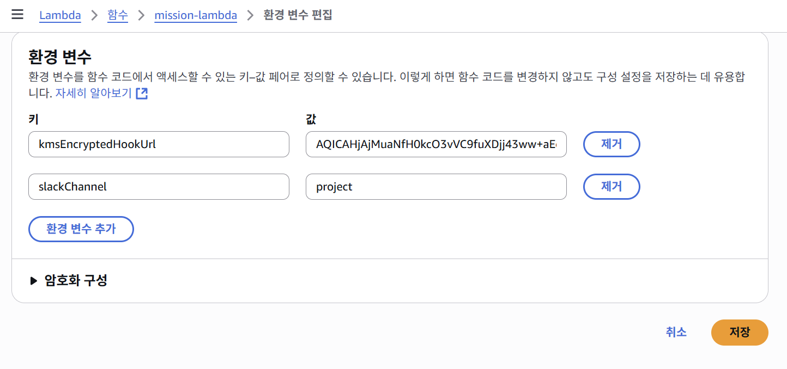Viewport: 787px width, 369px height.
Task: Click the value field containing project
Action: click(x=436, y=187)
